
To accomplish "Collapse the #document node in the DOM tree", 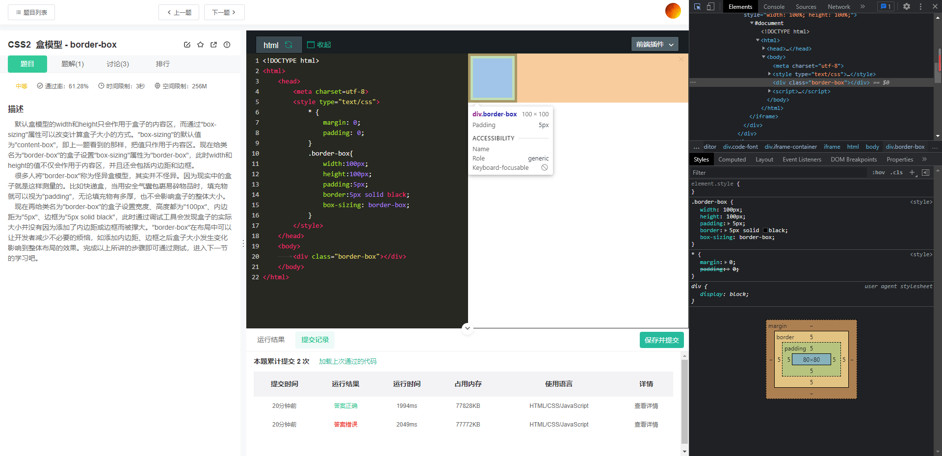I will pyautogui.click(x=752, y=23).
